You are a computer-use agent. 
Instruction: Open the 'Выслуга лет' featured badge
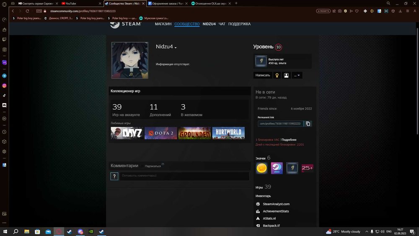point(282,61)
